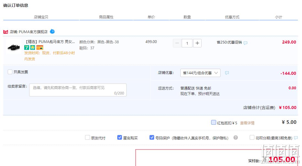
Task: Click the red packet amount ￥5.00
Action: pyautogui.click(x=289, y=122)
